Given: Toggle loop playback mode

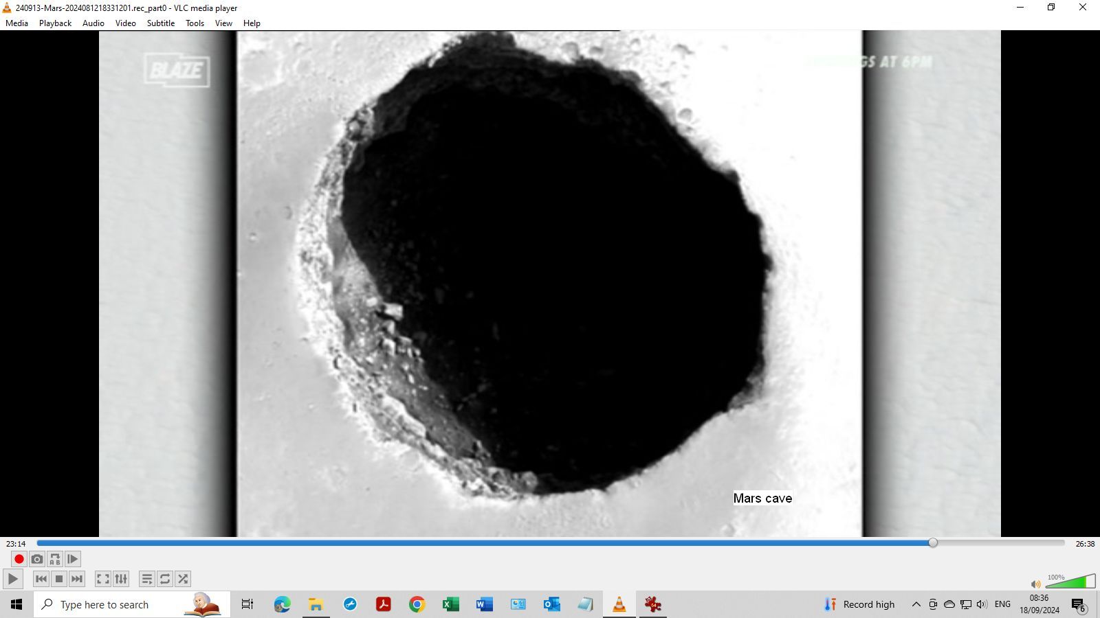Looking at the screenshot, I should pos(165,579).
